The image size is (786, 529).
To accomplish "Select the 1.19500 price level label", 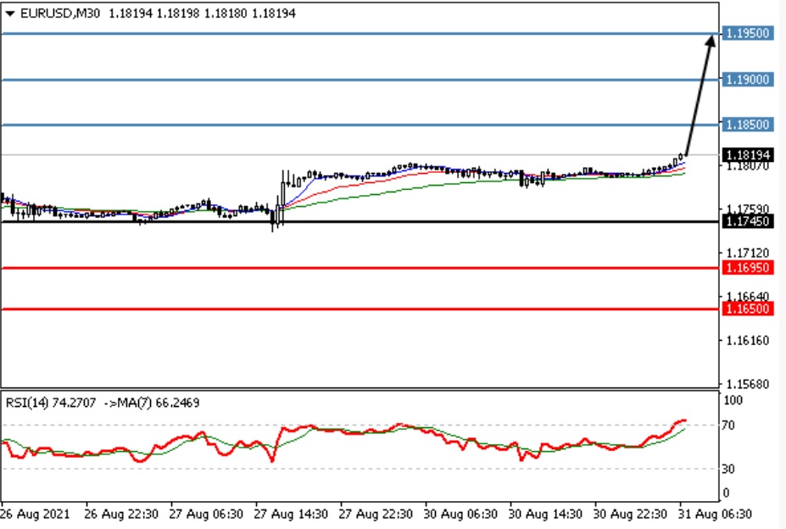I will tap(747, 33).
